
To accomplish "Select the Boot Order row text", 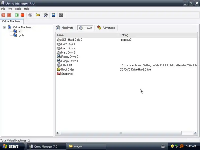I will pyautogui.click(x=67, y=69).
